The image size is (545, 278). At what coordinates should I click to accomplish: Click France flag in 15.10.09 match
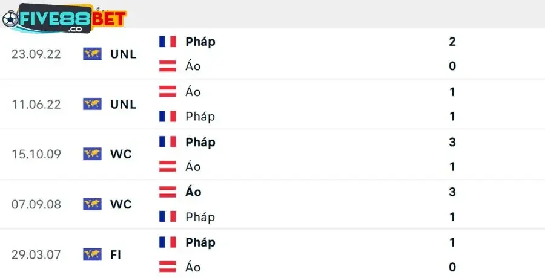(x=167, y=142)
